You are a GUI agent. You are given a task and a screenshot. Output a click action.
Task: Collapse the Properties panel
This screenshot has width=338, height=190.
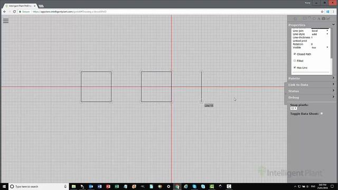(x=333, y=25)
